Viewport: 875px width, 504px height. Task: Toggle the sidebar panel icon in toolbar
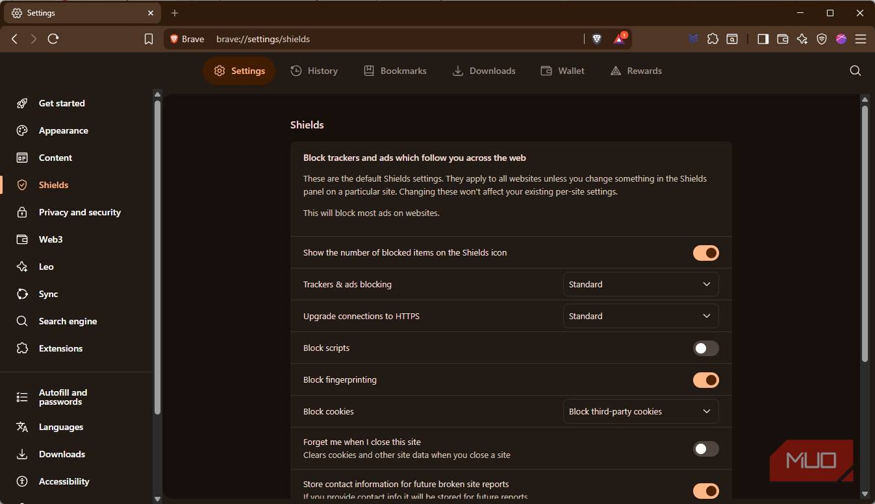point(763,39)
